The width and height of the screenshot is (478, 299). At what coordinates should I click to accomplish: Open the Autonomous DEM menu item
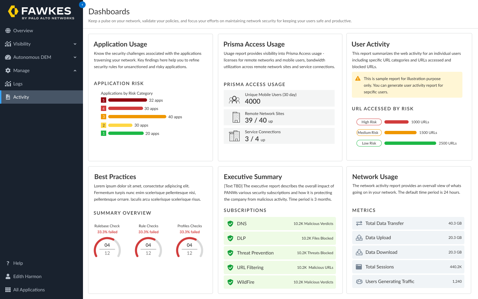(x=41, y=57)
